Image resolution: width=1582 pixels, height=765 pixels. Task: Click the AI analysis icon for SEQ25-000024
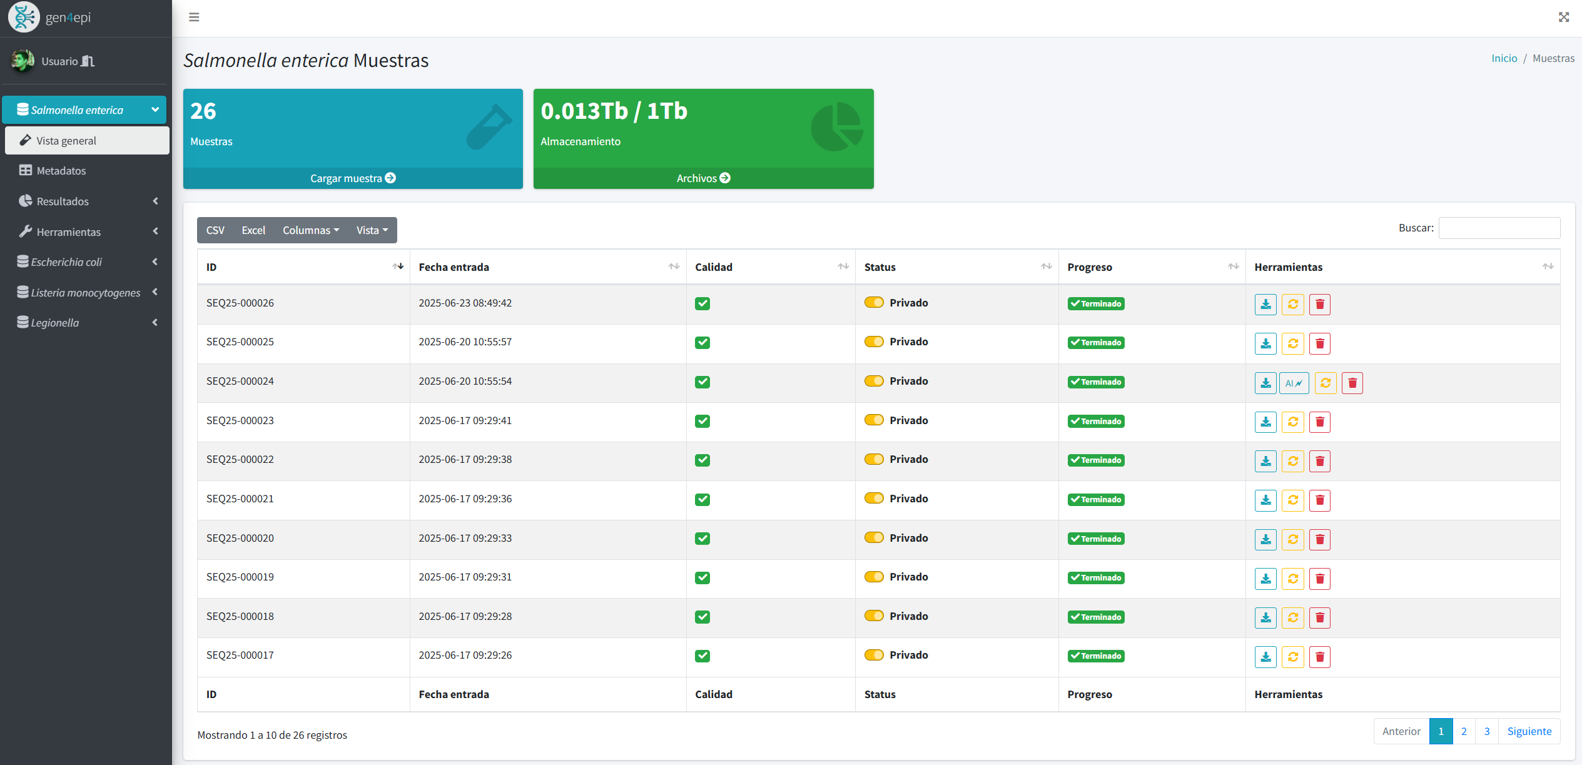click(1293, 383)
